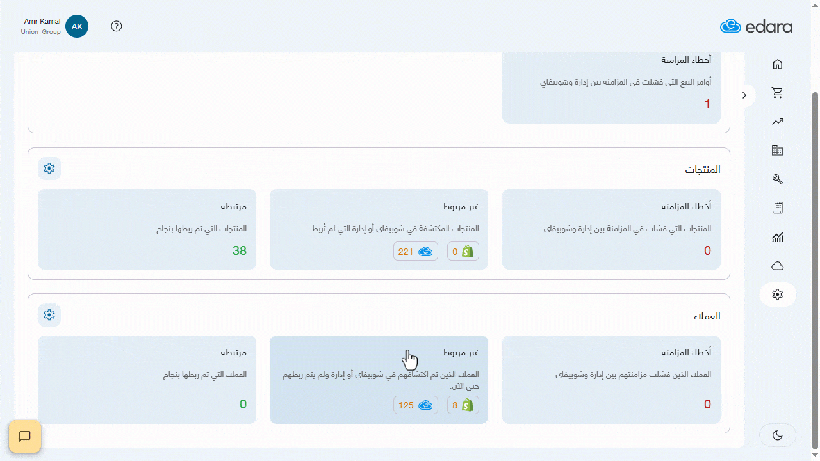Open the shopping cart sidebar icon
The width and height of the screenshot is (820, 461).
pos(778,93)
